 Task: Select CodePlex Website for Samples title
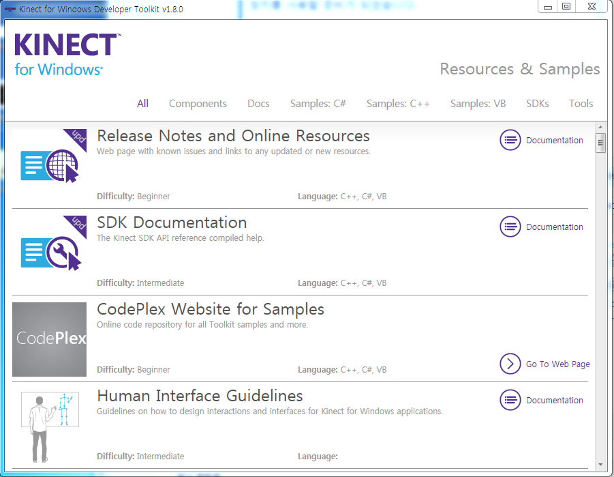click(211, 310)
